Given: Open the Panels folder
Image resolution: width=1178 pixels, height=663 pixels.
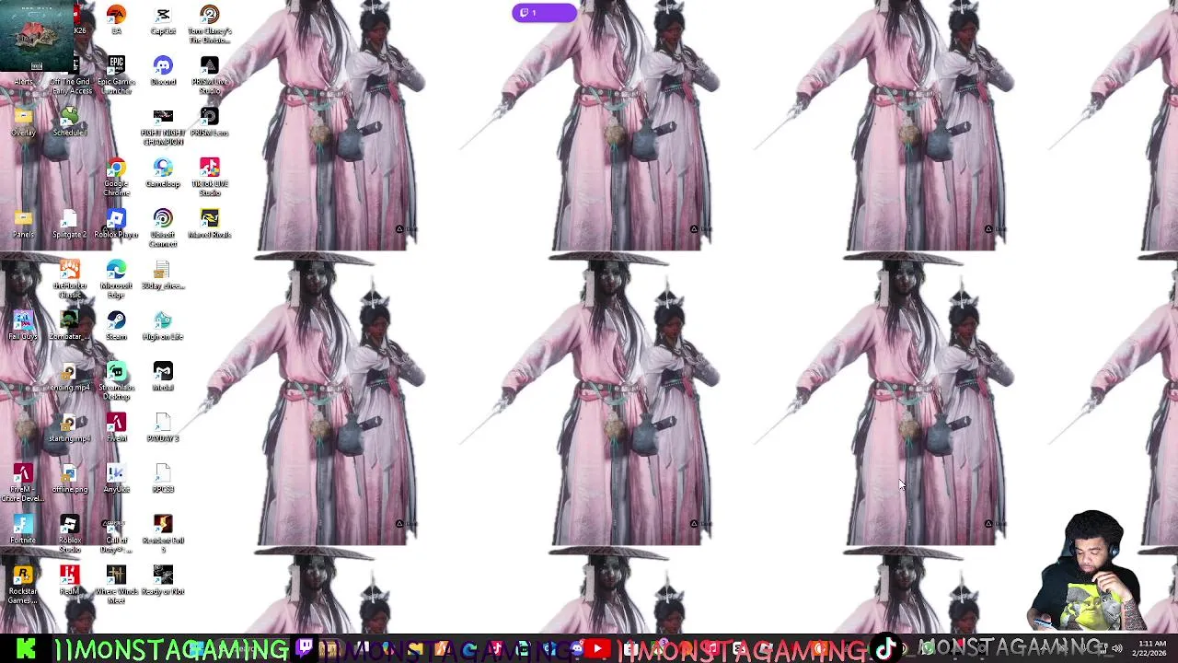Looking at the screenshot, I should pos(23,223).
